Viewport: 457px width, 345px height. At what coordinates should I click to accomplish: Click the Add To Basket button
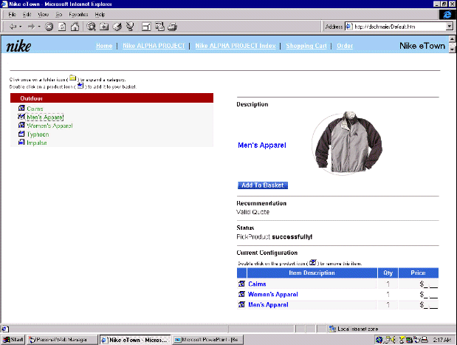262,185
